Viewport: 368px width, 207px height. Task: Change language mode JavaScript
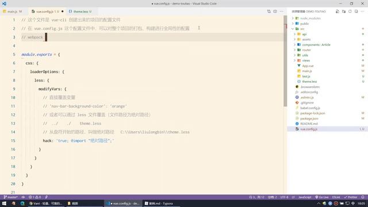click(305, 197)
